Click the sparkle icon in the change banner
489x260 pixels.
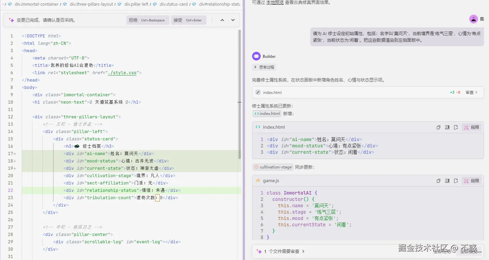tap(11, 20)
